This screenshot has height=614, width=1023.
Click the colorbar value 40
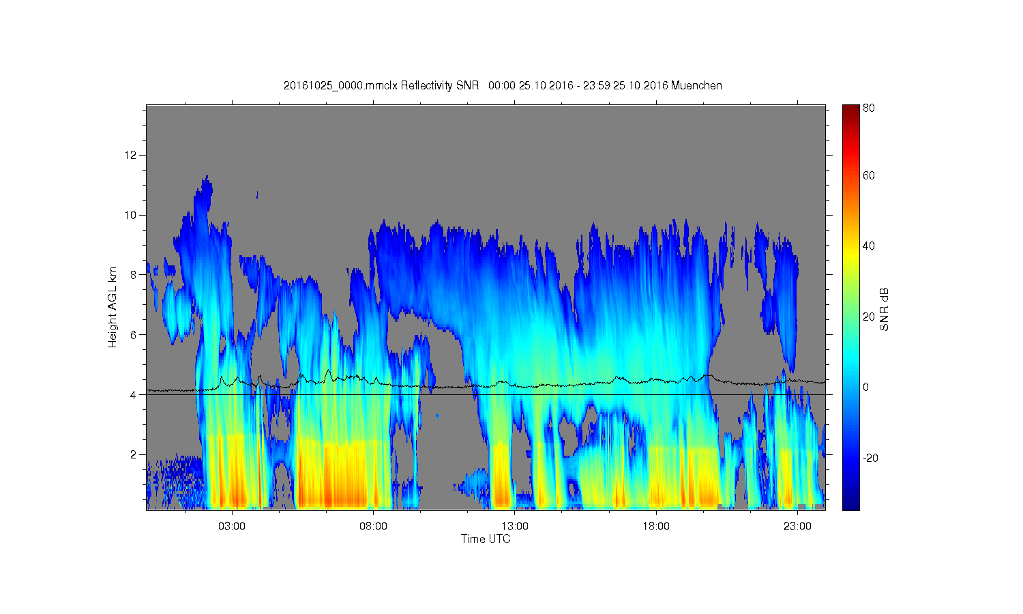pyautogui.click(x=869, y=246)
